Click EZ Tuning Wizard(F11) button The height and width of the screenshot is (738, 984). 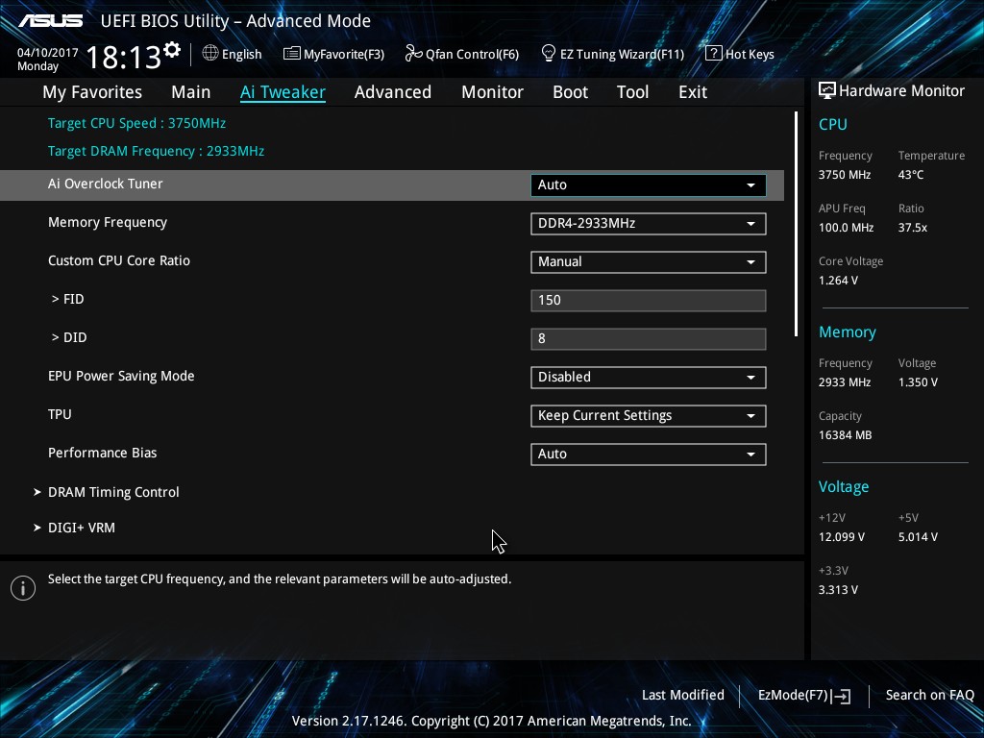[x=612, y=54]
